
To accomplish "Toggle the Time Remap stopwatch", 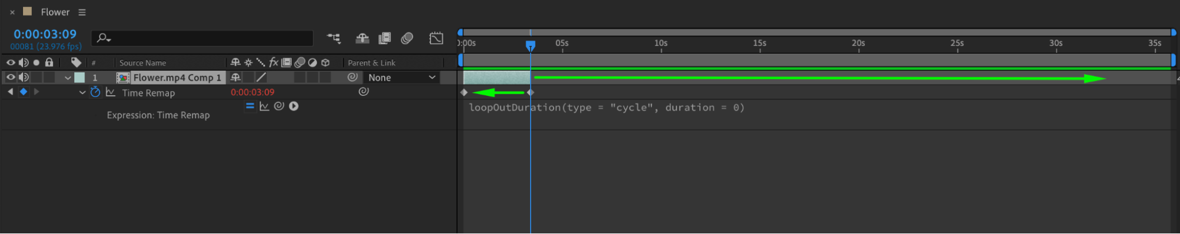I will tap(95, 92).
